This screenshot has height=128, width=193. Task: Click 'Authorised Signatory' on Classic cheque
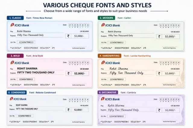(x=79, y=48)
